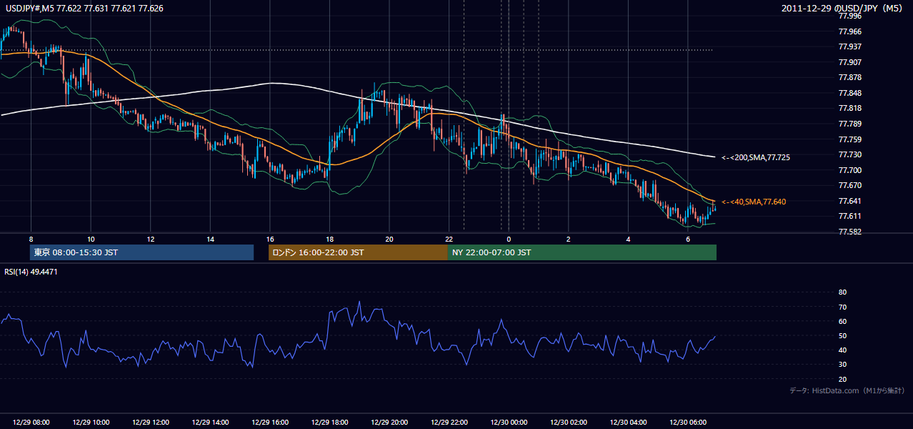Select the ロンドン 16:00-22:00 JST session bar

coord(358,252)
